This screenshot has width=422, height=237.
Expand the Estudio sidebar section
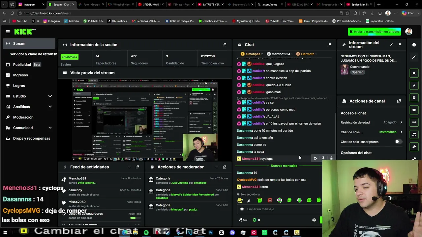pyautogui.click(x=50, y=96)
